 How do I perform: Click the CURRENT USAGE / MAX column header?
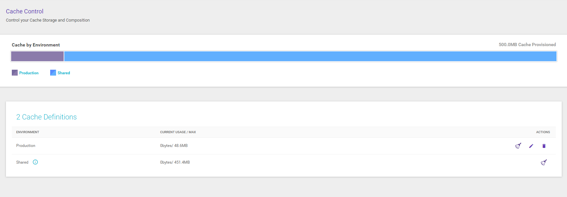[x=178, y=132]
